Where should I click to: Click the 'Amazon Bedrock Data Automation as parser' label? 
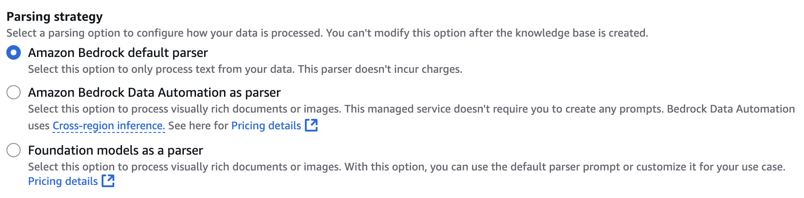pos(154,93)
